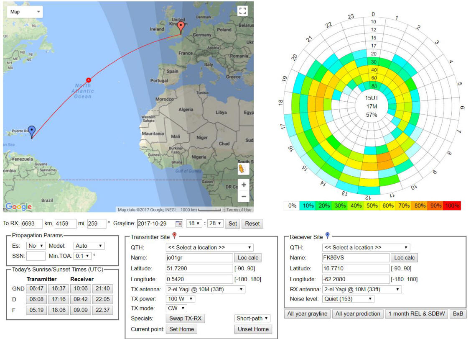Screen dimensions: 476x339
Task: Click the red transmitter pin on the map
Action: pyautogui.click(x=181, y=27)
